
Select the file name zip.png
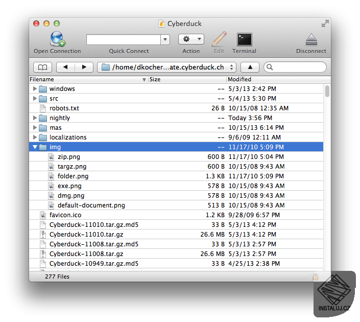(69, 157)
